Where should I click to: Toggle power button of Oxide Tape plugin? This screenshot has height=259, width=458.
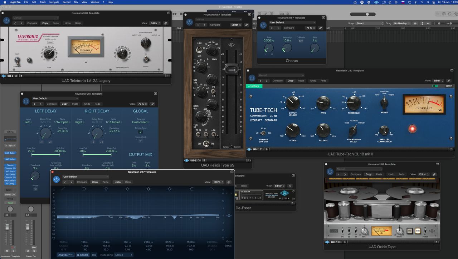330,172
